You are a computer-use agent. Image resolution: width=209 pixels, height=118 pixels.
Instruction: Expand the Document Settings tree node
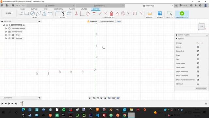pos(6,29)
